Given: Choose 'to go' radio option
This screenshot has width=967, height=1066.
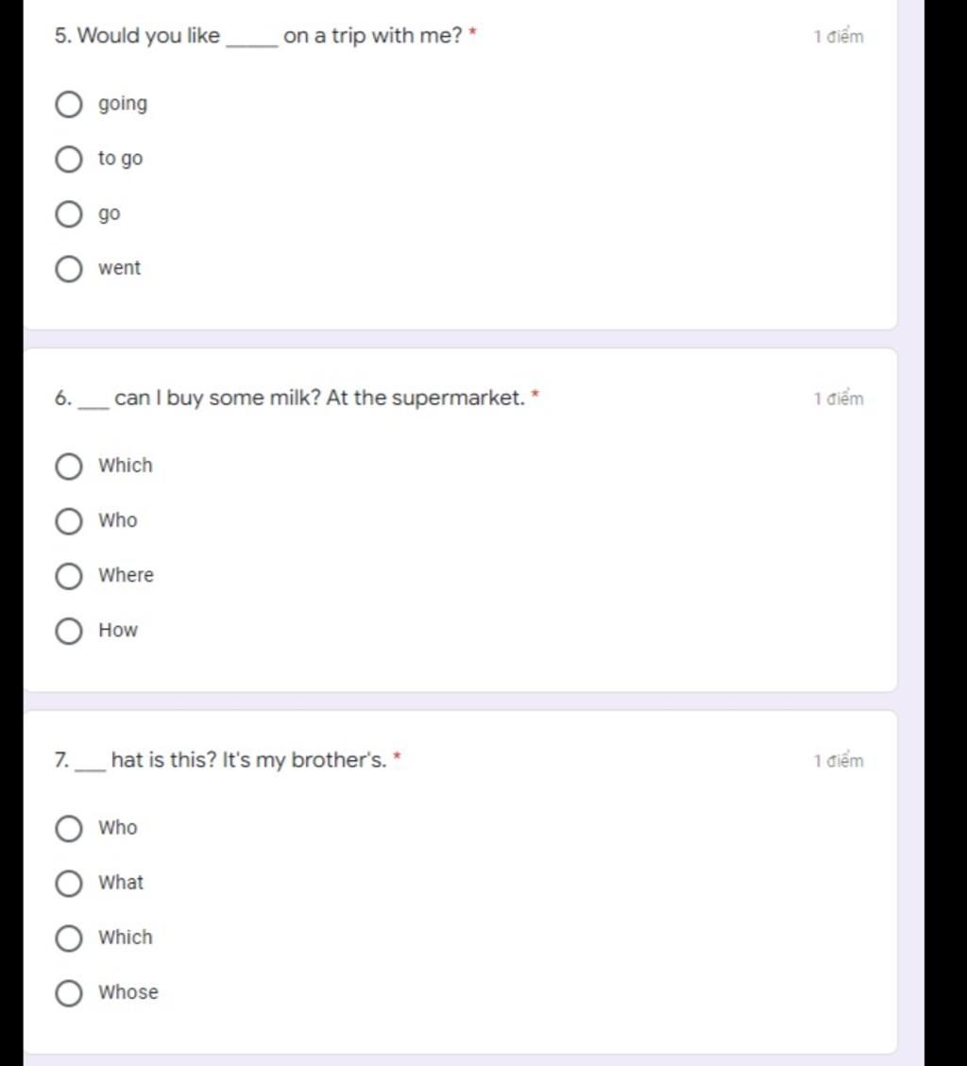Looking at the screenshot, I should click(69, 159).
